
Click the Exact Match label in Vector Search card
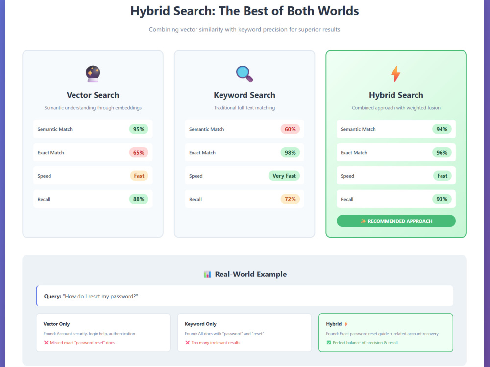50,153
